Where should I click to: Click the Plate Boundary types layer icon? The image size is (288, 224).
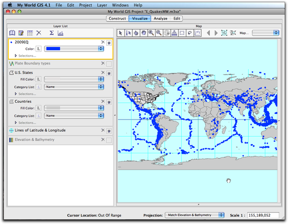pos(12,63)
